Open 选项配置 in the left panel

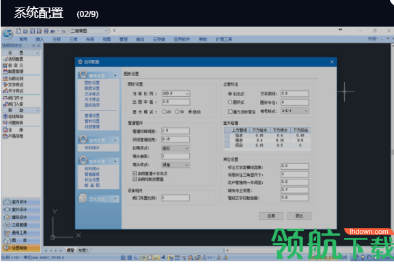13,59
